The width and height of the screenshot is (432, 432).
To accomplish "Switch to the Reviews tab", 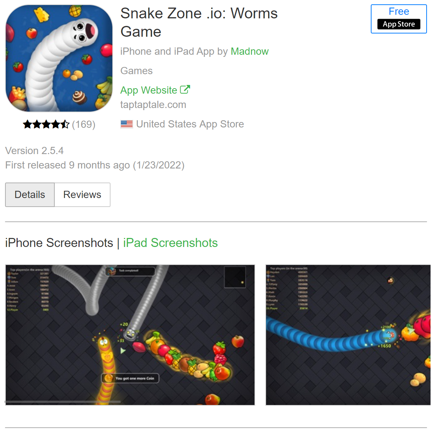I will (82, 195).
